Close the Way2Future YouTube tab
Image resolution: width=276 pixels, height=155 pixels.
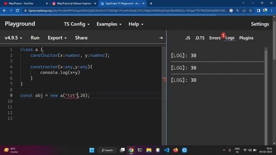47,3
